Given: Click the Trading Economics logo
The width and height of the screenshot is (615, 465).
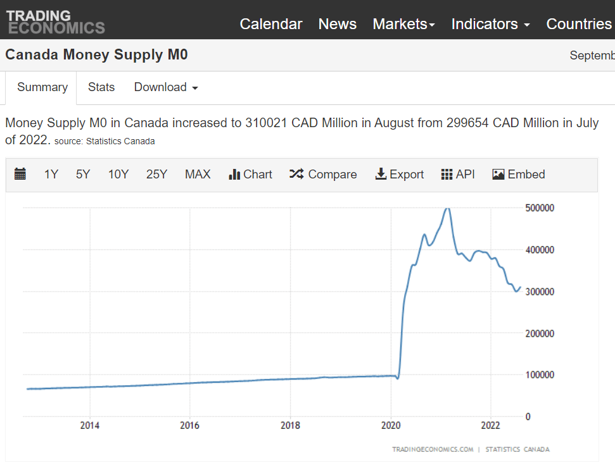Looking at the screenshot, I should pos(55,21).
